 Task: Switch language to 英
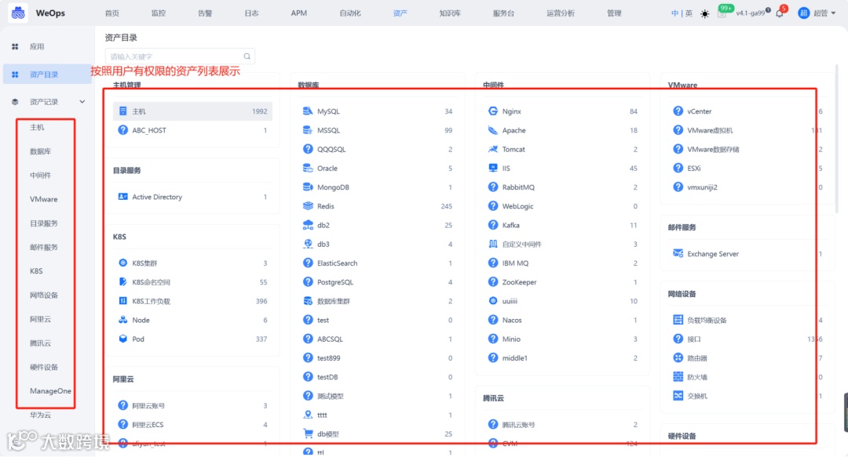click(x=689, y=13)
